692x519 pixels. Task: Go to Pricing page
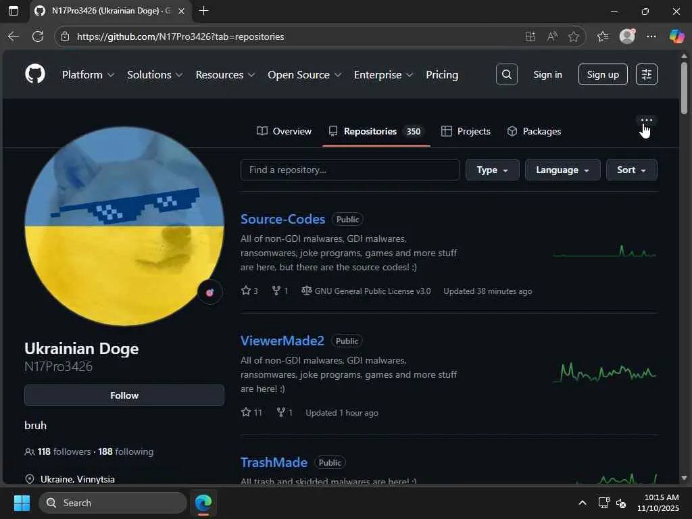(442, 74)
